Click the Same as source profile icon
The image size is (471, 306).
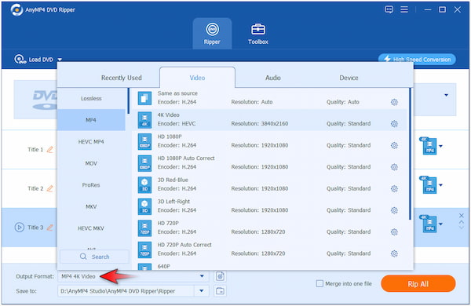tap(144, 98)
